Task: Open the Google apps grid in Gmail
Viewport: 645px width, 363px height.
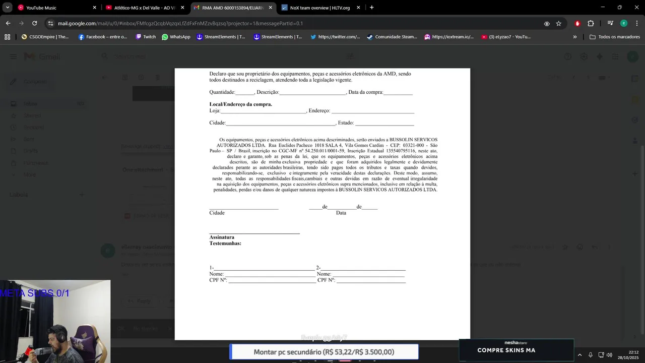Action: coord(615,56)
